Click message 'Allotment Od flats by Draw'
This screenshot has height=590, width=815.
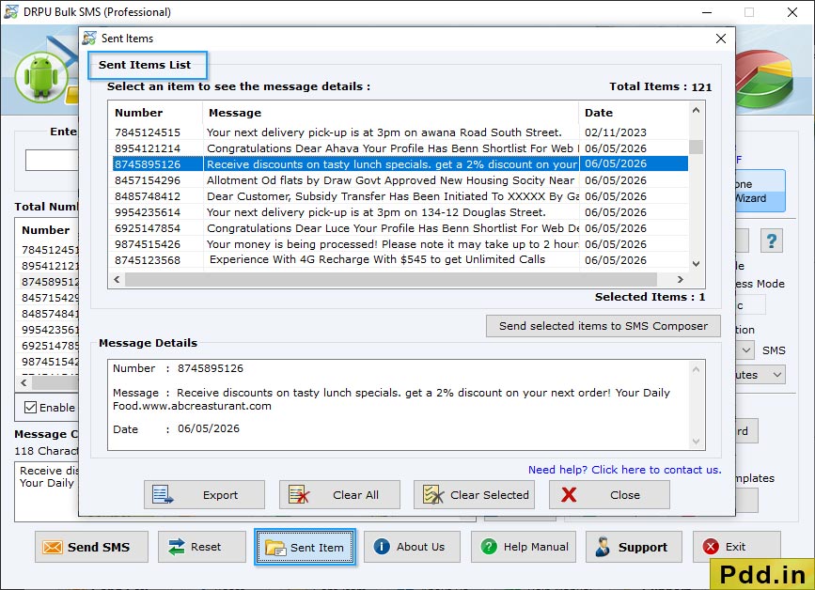[x=390, y=180]
